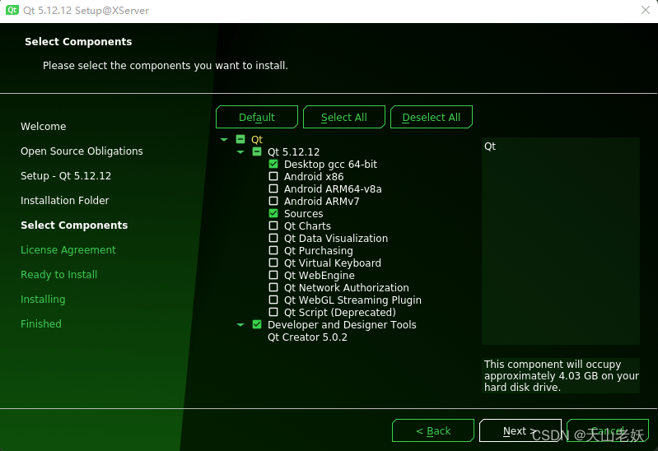Viewport: 658px width, 451px height.
Task: Check the Qt Script (Deprecated) checkbox
Action: coord(273,312)
